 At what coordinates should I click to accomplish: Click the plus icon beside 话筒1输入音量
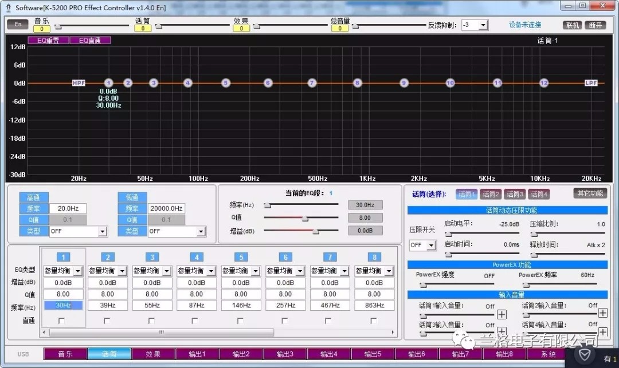pos(502,314)
